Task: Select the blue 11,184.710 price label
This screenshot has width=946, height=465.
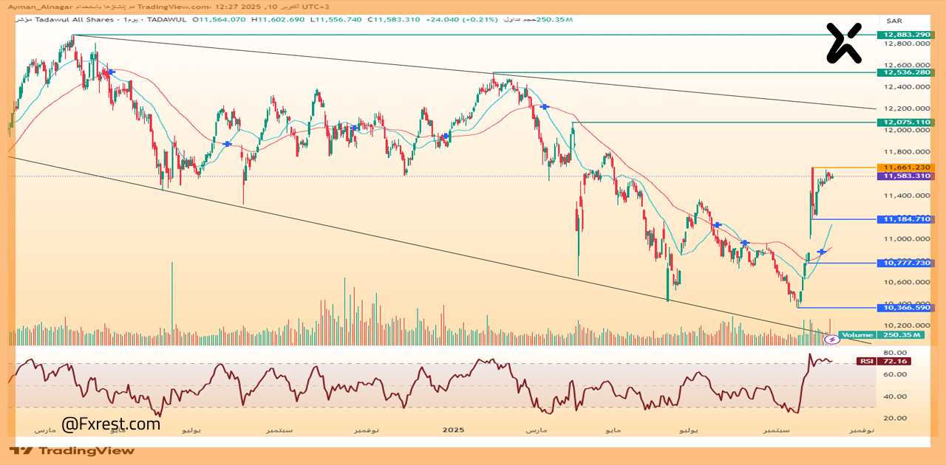Action: coord(905,219)
